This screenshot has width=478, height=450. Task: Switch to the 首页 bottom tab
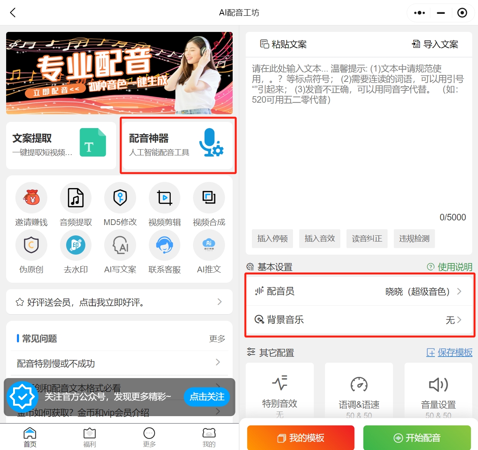30,437
